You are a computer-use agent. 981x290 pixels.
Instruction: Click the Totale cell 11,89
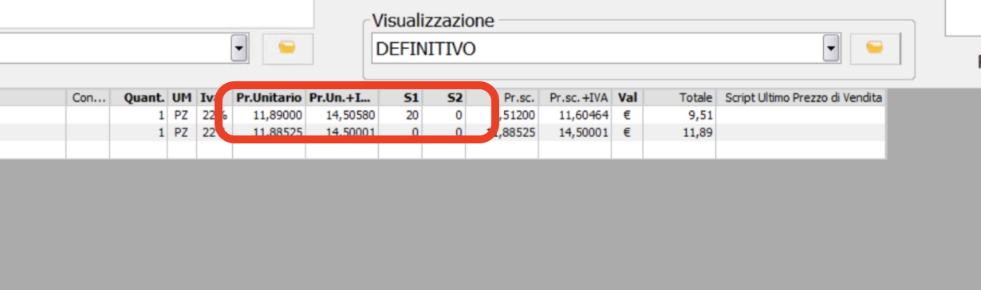680,132
